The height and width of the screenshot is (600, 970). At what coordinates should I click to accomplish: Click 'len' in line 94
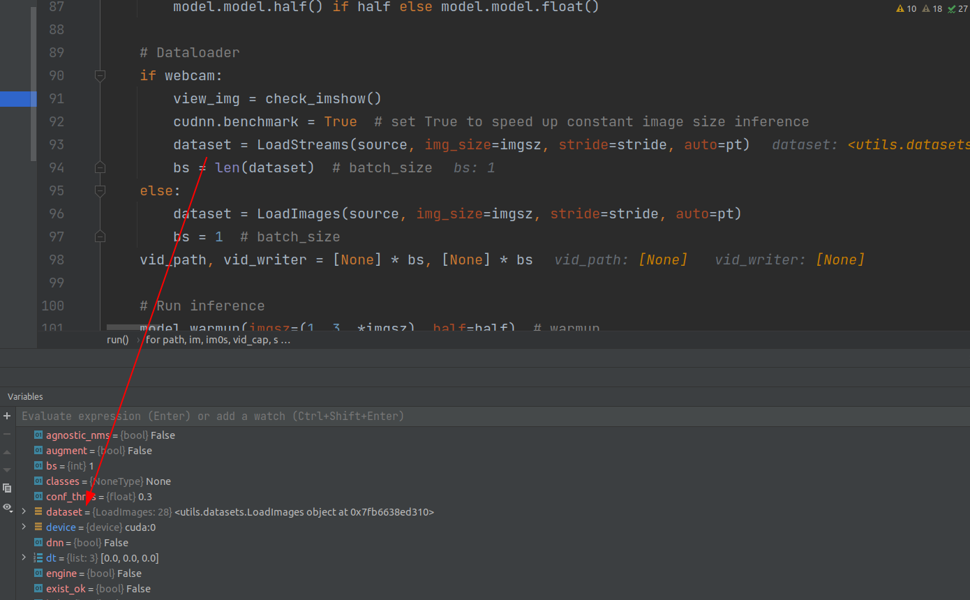227,167
